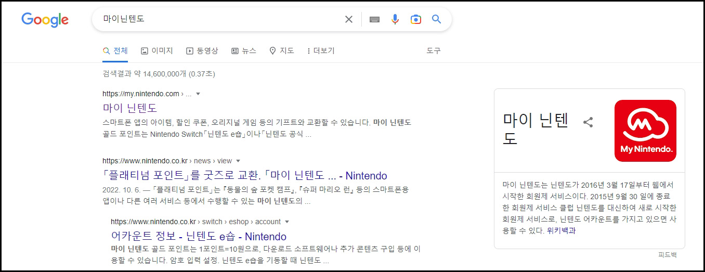Switch to the 동영상 tab
The image size is (705, 272).
pos(202,50)
